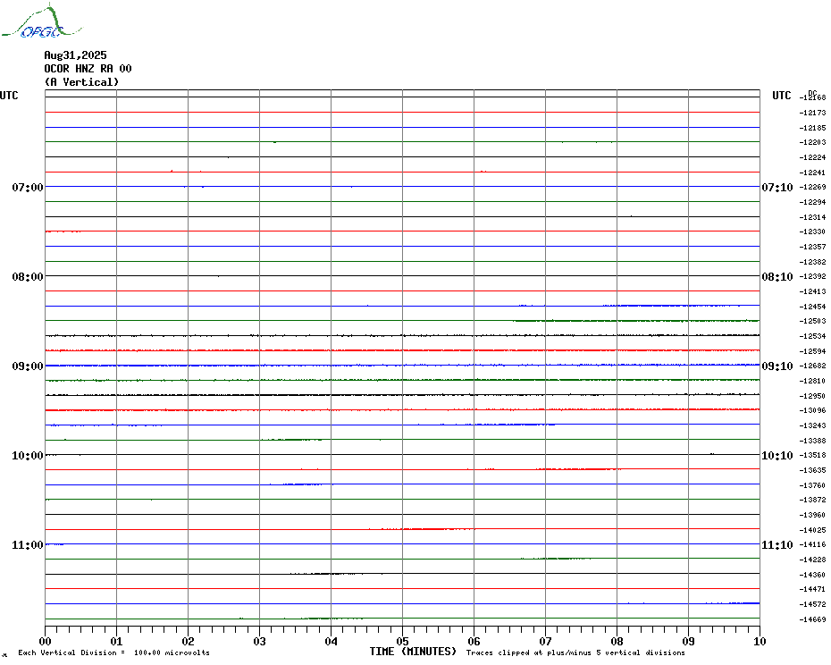This screenshot has height=665, width=831.
Task: Click minute tick label '03'
Action: click(x=260, y=642)
